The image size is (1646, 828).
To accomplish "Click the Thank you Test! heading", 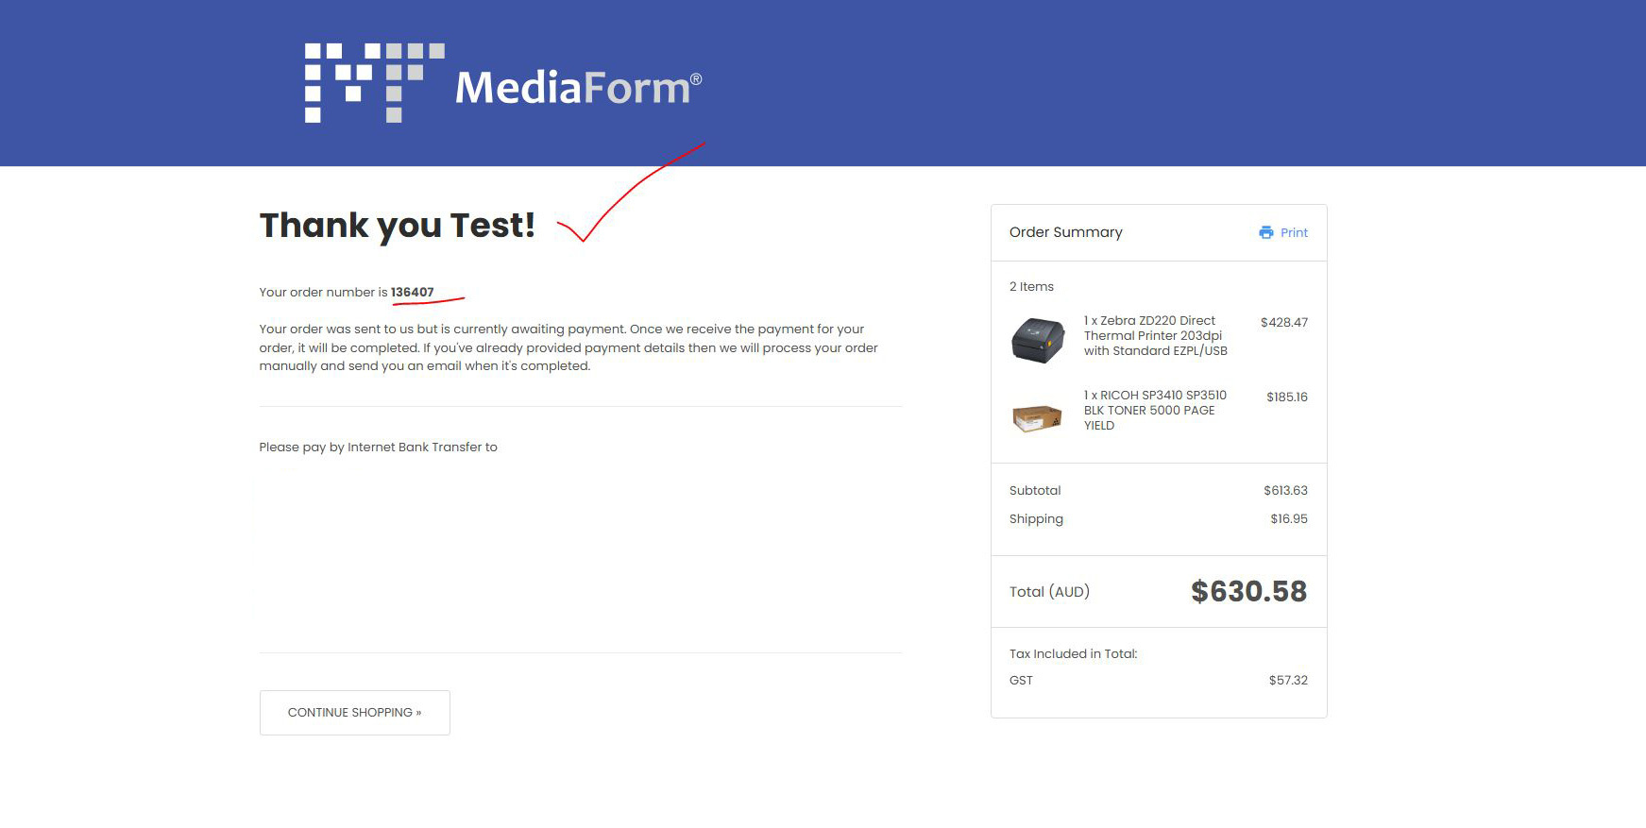I will click(x=397, y=226).
